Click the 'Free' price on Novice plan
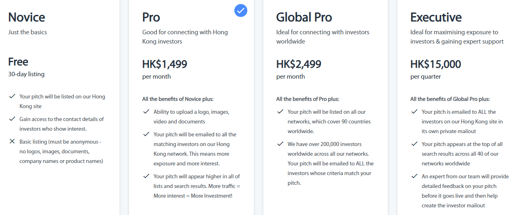 (x=18, y=62)
